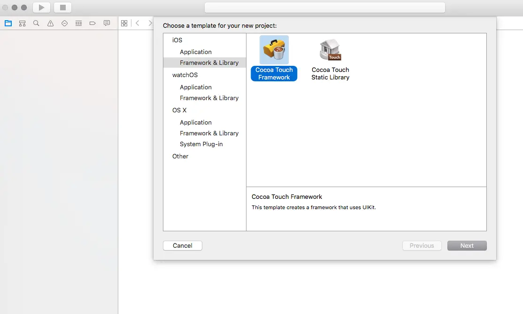Choose the Cocoa Touch Framework toolbox icon
The width and height of the screenshot is (523, 314).
click(274, 50)
